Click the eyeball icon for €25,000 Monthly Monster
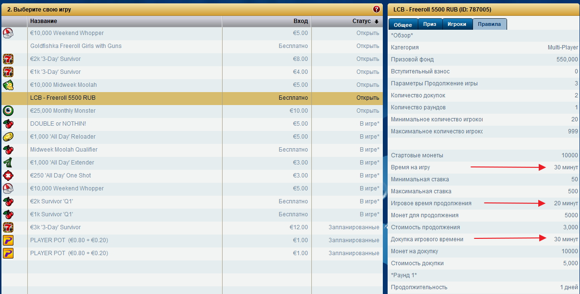The height and width of the screenshot is (294, 580). click(8, 111)
